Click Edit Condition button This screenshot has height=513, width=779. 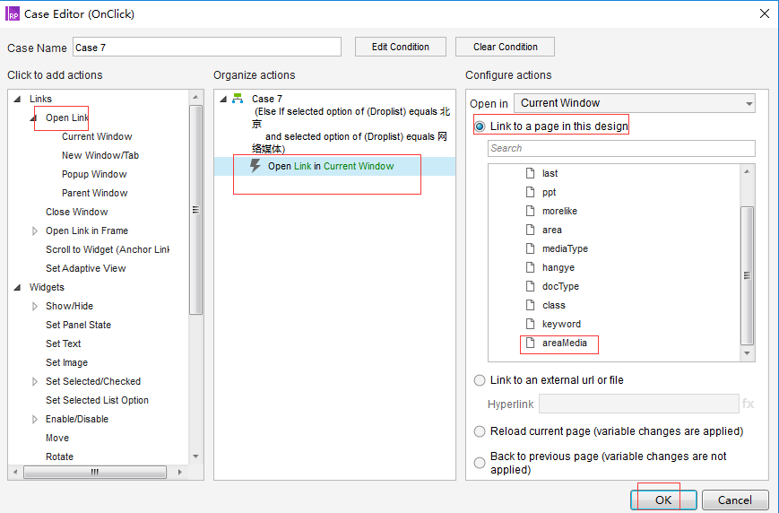click(x=401, y=47)
